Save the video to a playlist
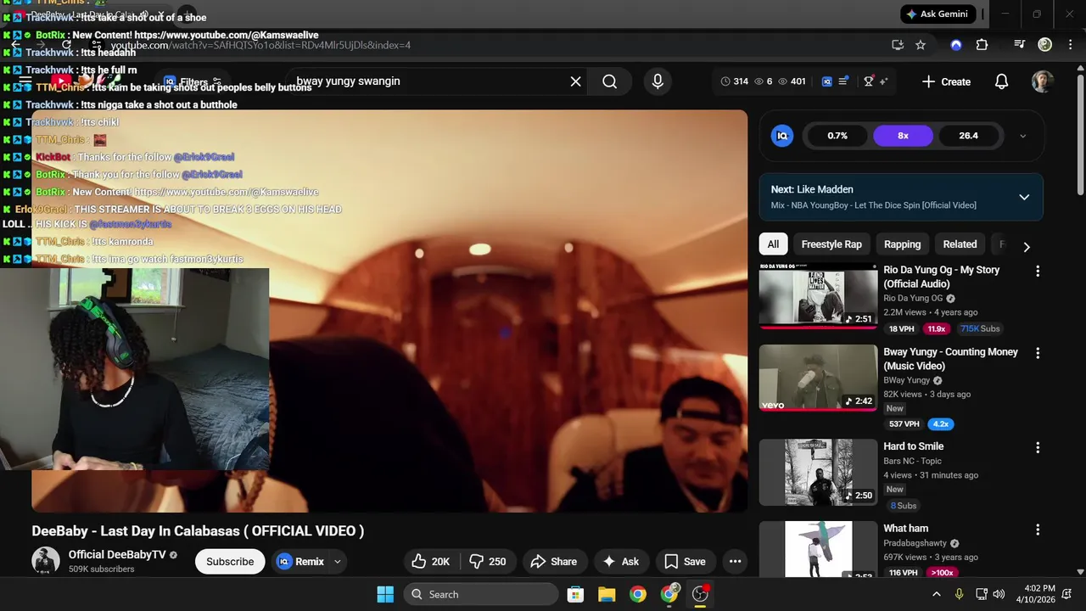1086x611 pixels. pos(685,561)
